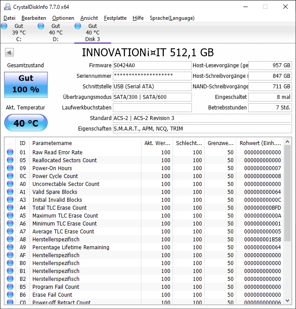
Task: Click the Eigenschaften field S.M.A.R.T., APM, NCQ, TRIM
Action: coord(202,129)
